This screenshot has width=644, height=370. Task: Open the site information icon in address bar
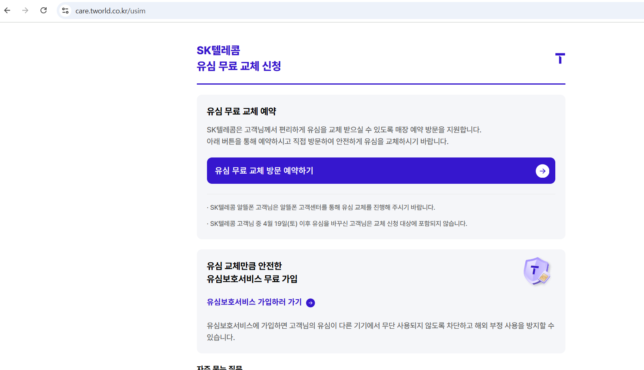[65, 11]
